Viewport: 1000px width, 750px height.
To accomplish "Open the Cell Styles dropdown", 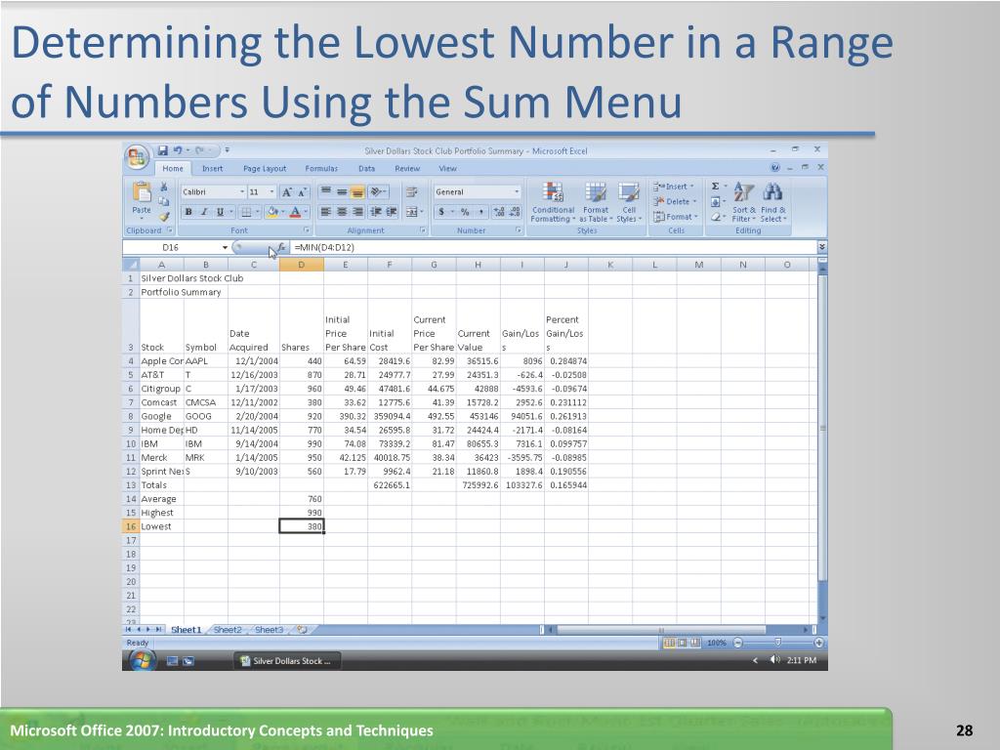I will (x=629, y=201).
